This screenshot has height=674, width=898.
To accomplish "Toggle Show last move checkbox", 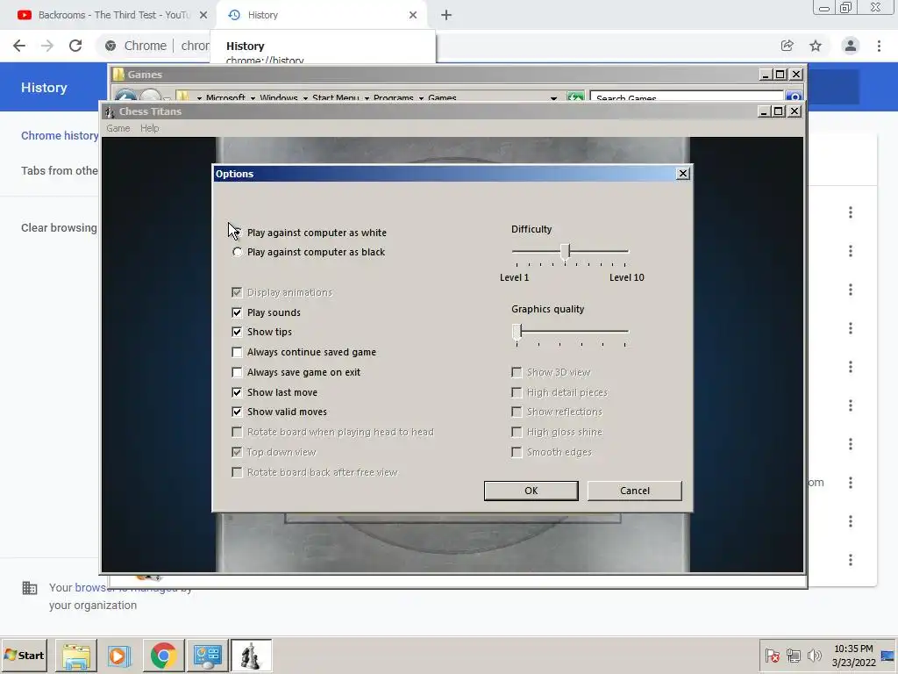I will pos(237,392).
